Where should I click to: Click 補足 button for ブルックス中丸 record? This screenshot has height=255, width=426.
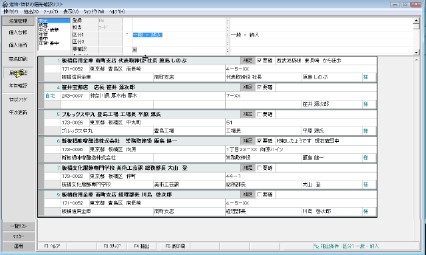[x=248, y=114]
